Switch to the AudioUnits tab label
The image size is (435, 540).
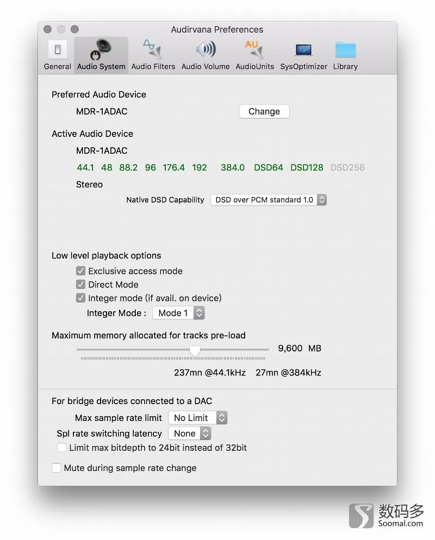point(254,66)
